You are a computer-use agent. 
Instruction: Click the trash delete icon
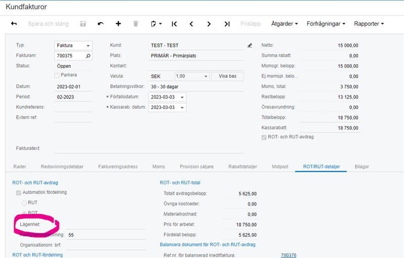(135, 24)
